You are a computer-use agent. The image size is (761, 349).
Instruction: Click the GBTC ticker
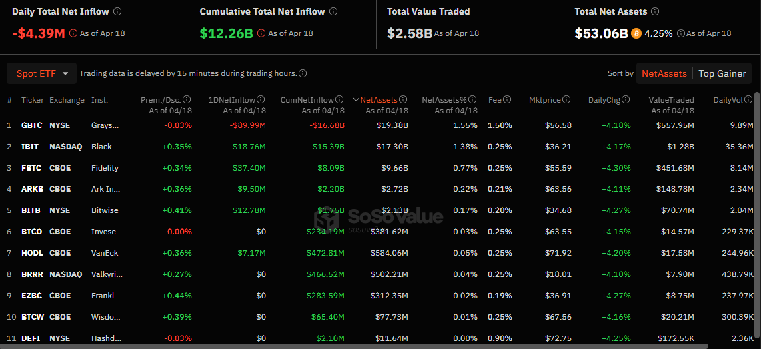tap(31, 125)
